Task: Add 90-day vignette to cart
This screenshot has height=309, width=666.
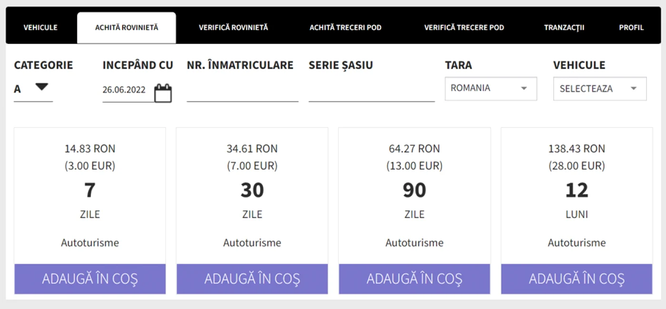Action: [414, 279]
